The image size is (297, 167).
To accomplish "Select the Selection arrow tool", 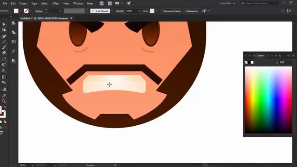I will (4, 24).
